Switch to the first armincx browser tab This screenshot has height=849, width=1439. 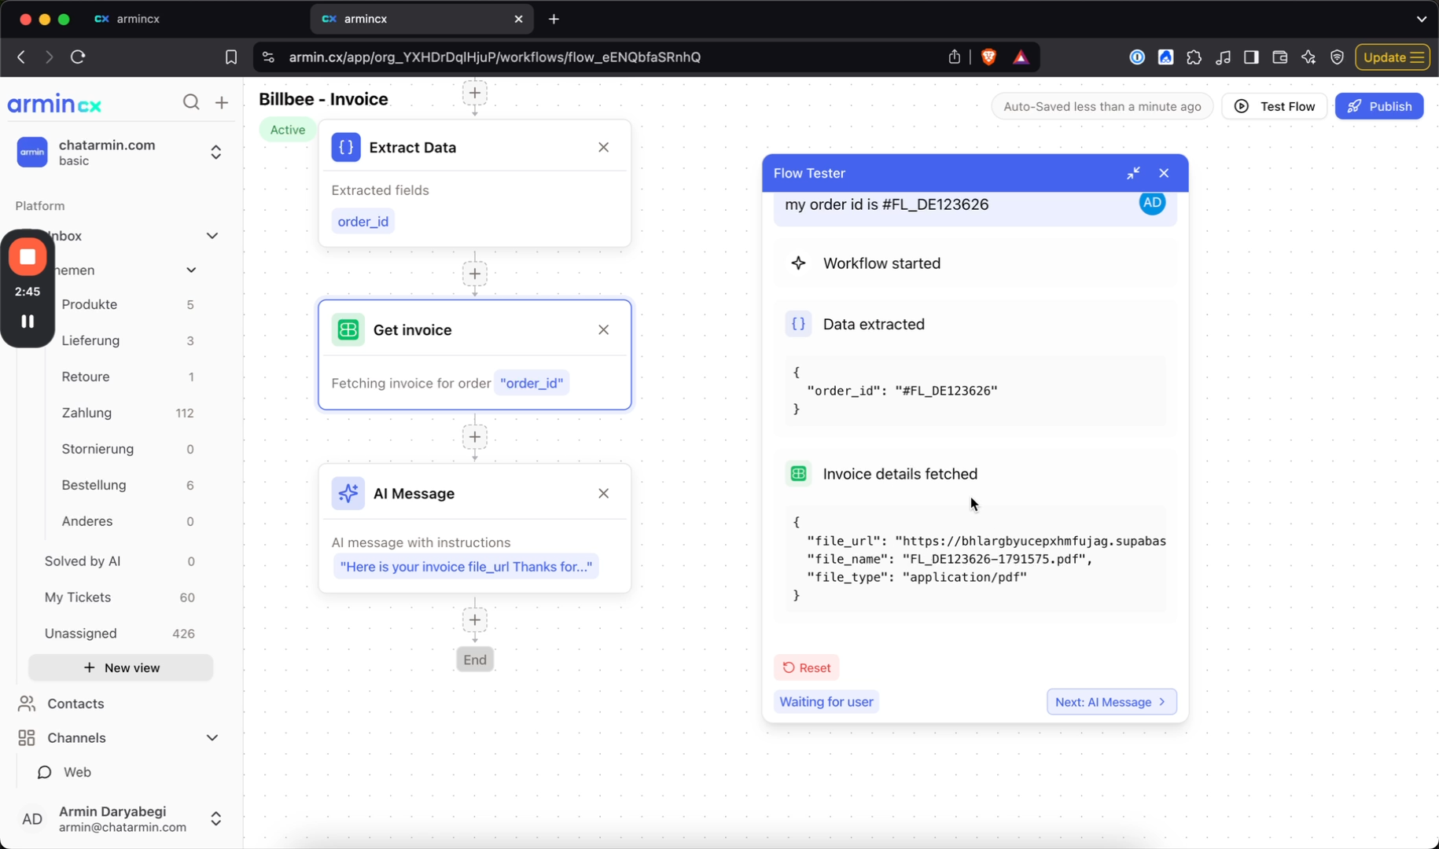[138, 19]
